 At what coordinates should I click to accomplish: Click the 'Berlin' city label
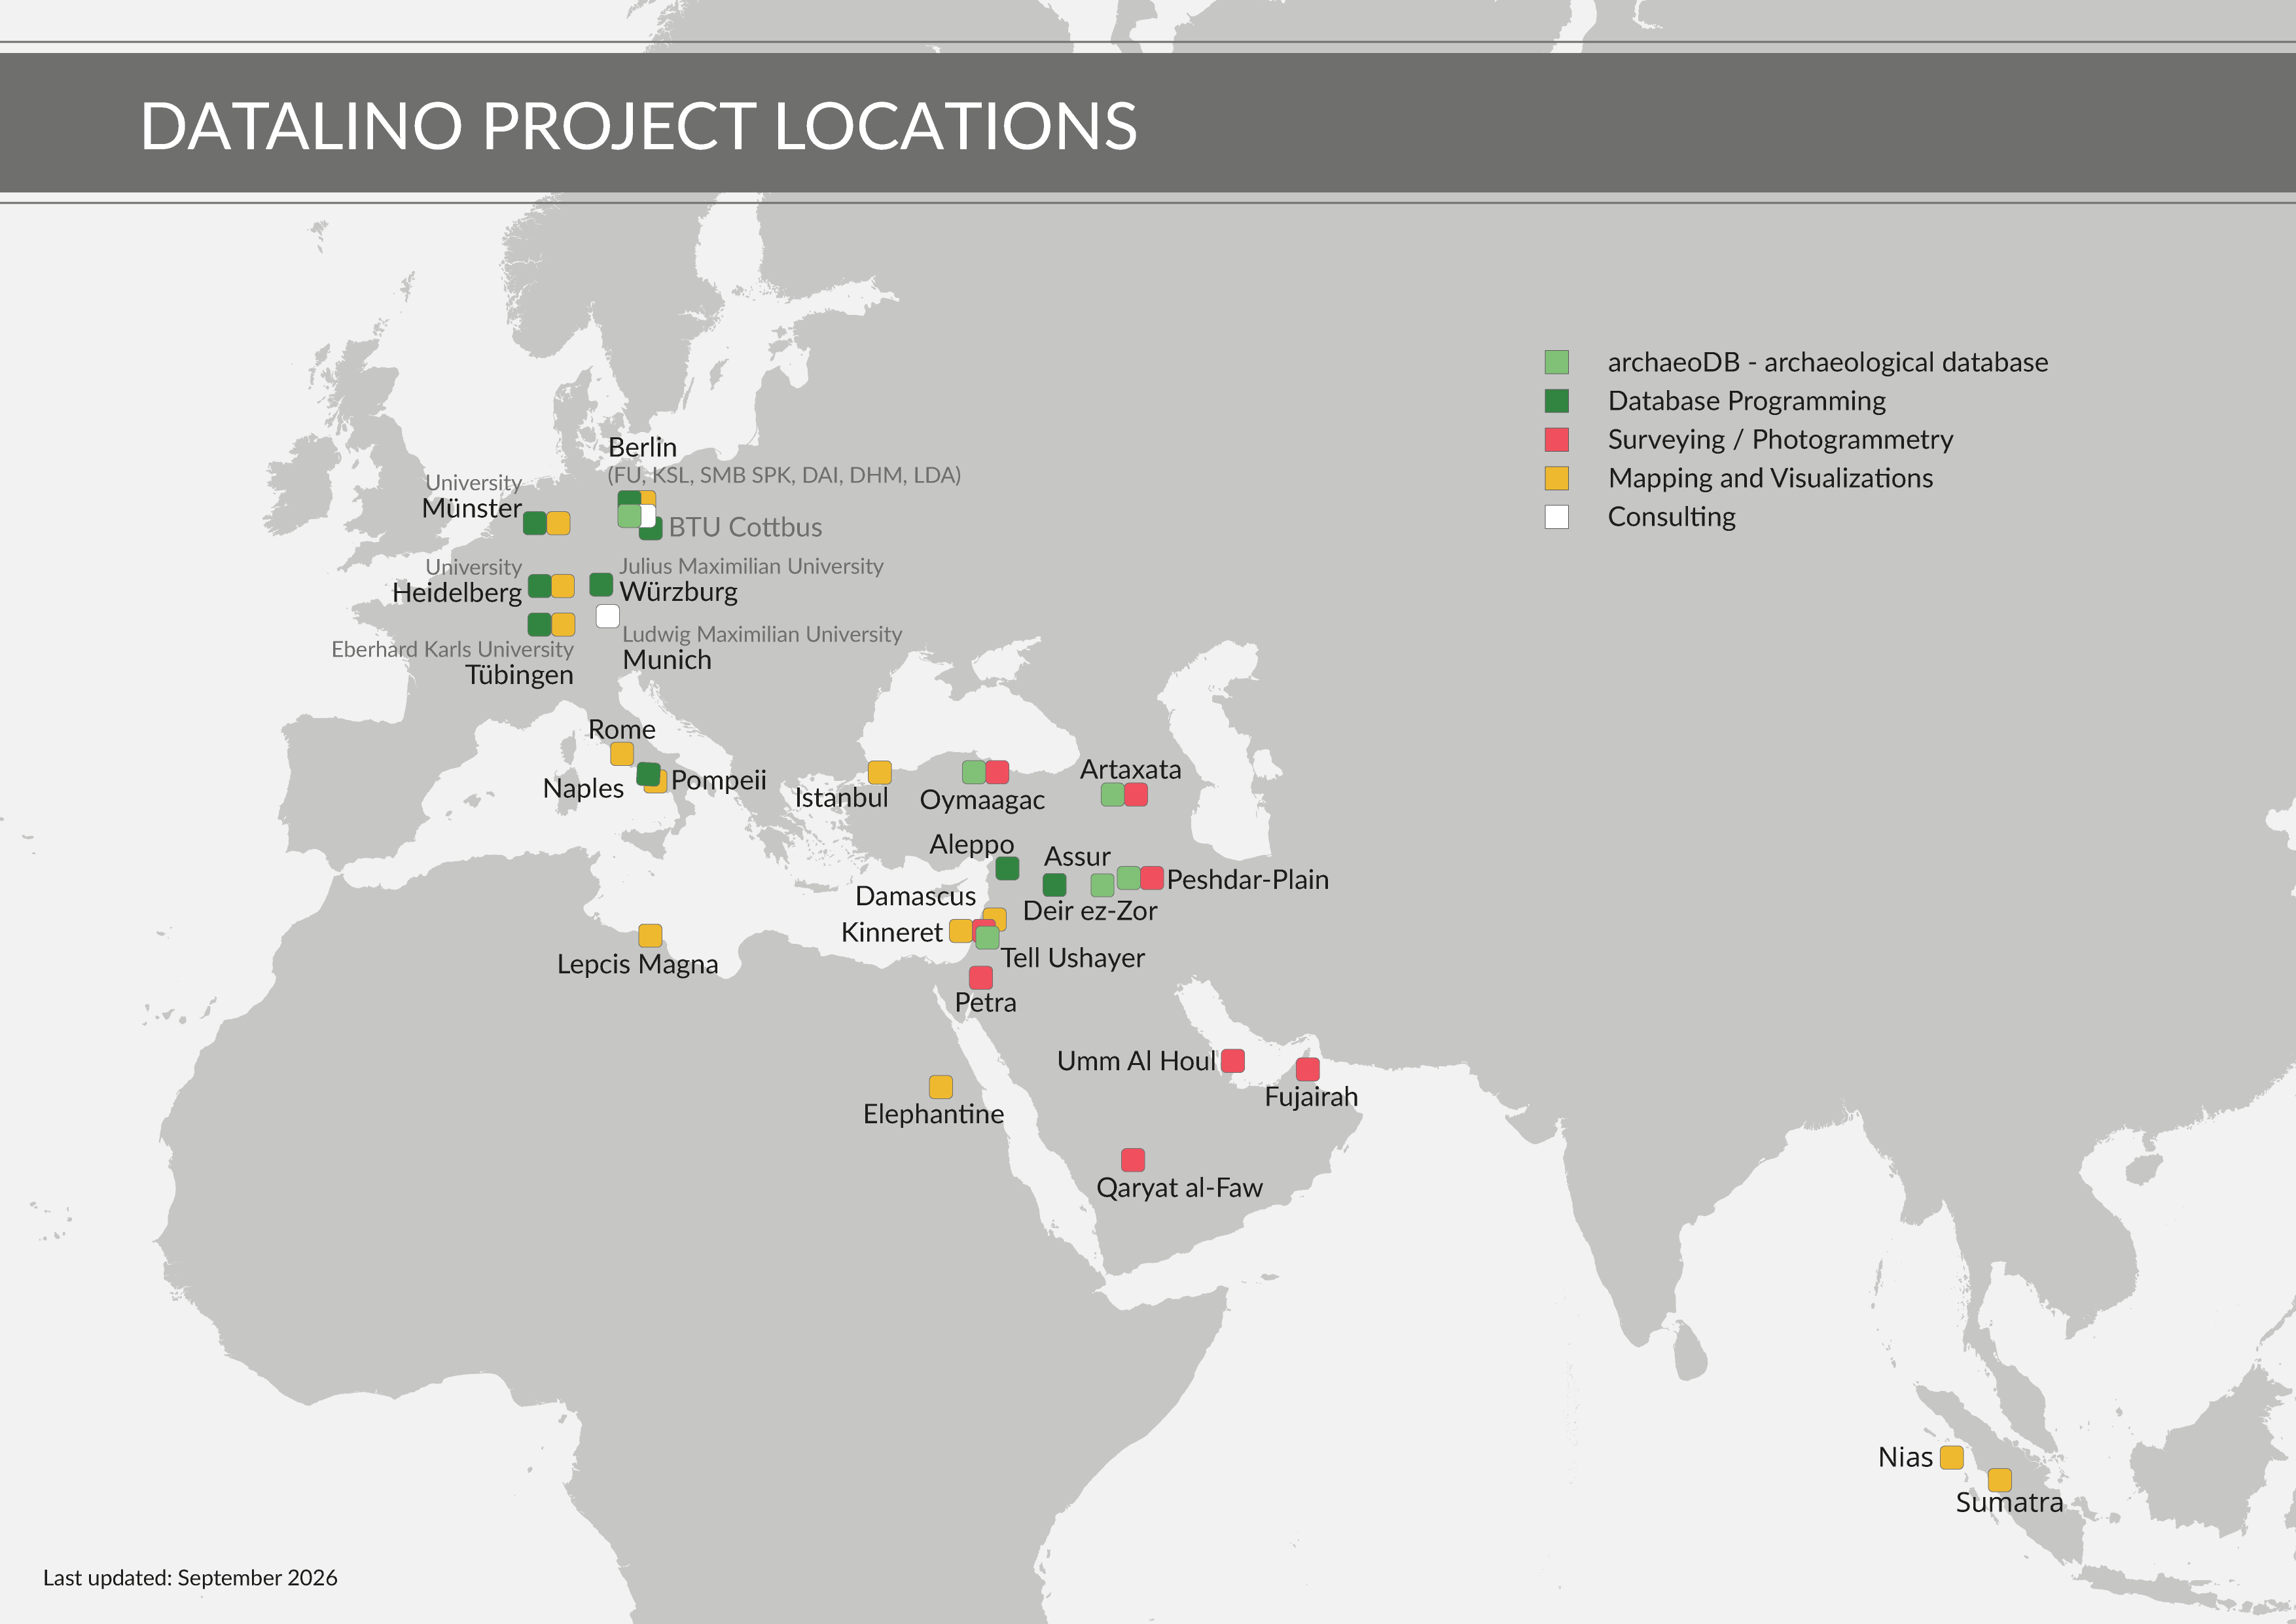(x=643, y=447)
